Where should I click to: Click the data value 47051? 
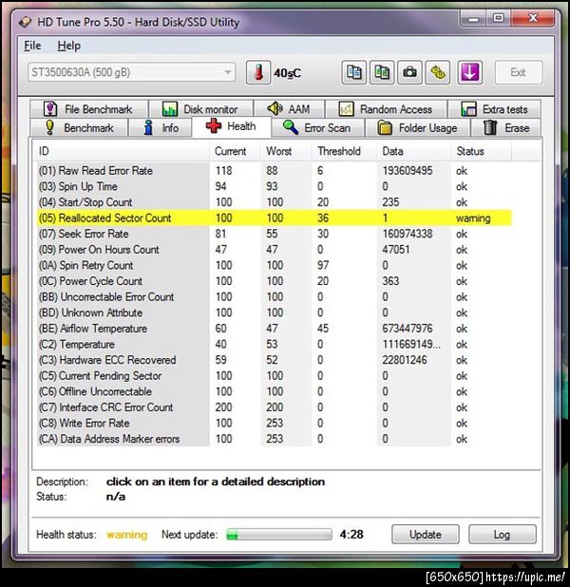click(x=396, y=250)
